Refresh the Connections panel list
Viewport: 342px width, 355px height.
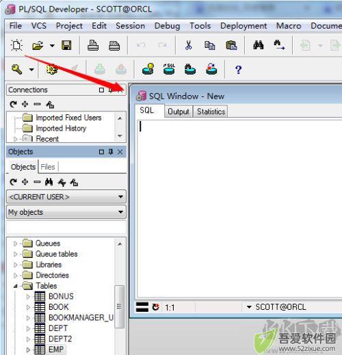(13, 104)
